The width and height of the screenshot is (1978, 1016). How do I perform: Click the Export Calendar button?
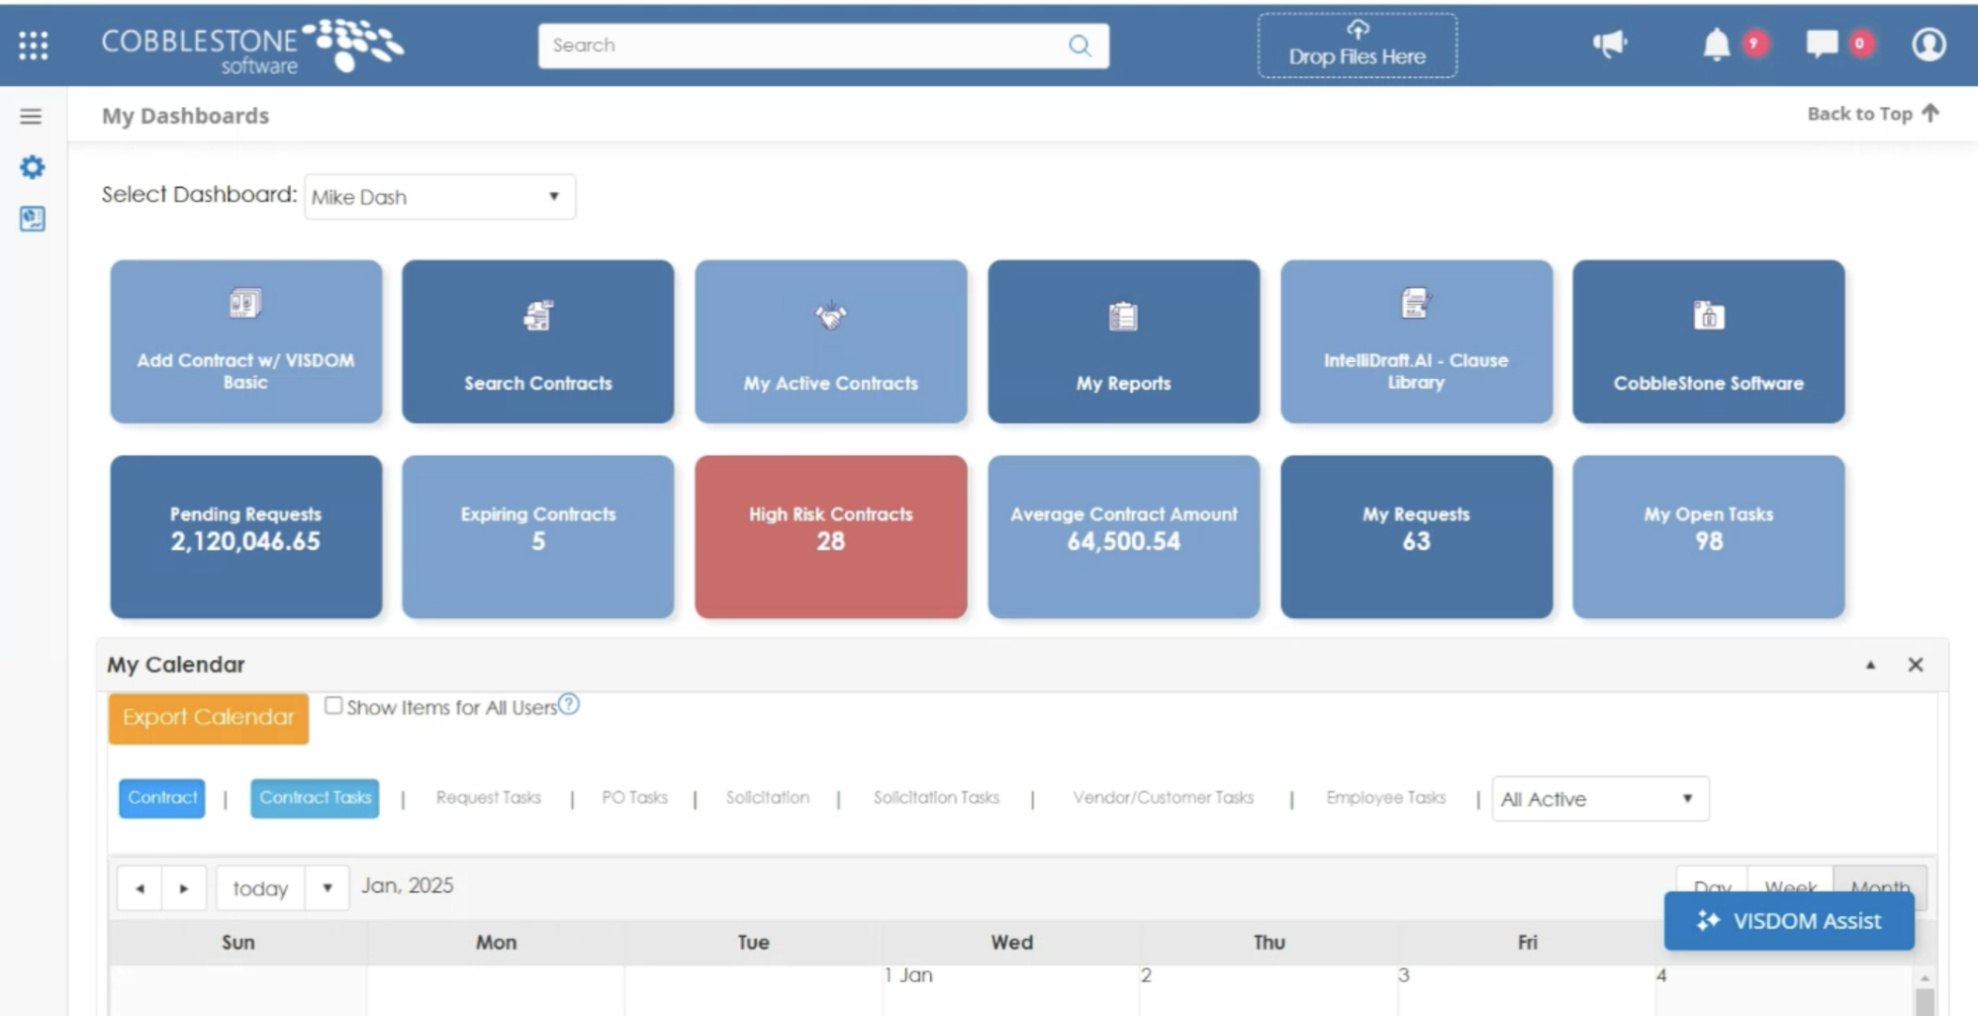209,718
